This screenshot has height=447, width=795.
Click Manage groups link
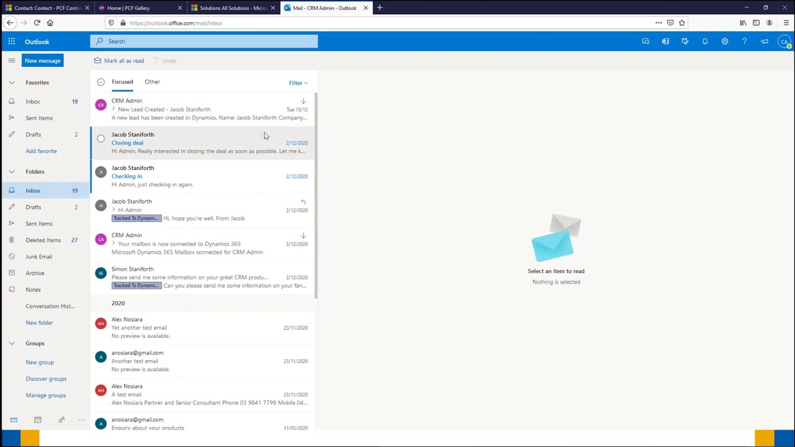(x=45, y=395)
